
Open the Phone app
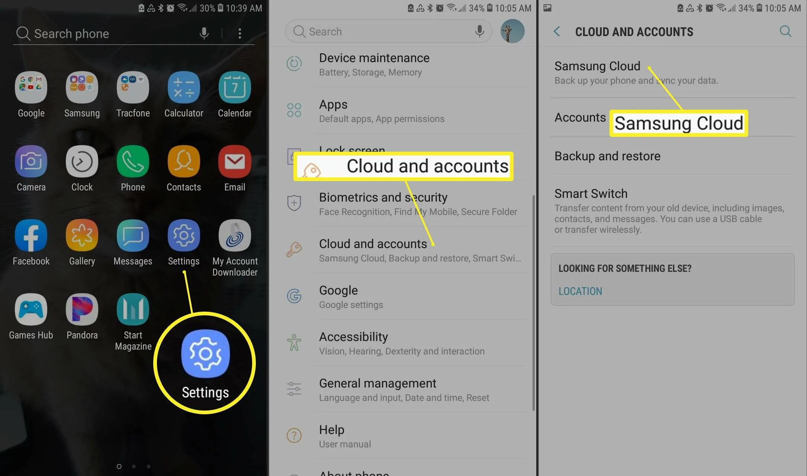(x=133, y=161)
